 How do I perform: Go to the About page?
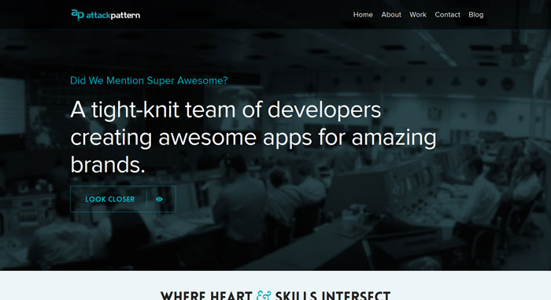point(391,15)
